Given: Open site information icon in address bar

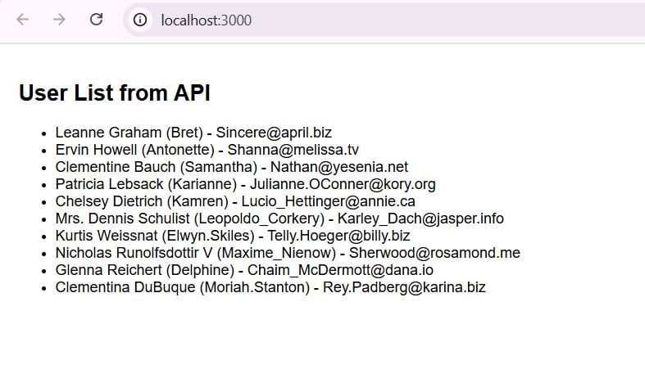Looking at the screenshot, I should (140, 20).
